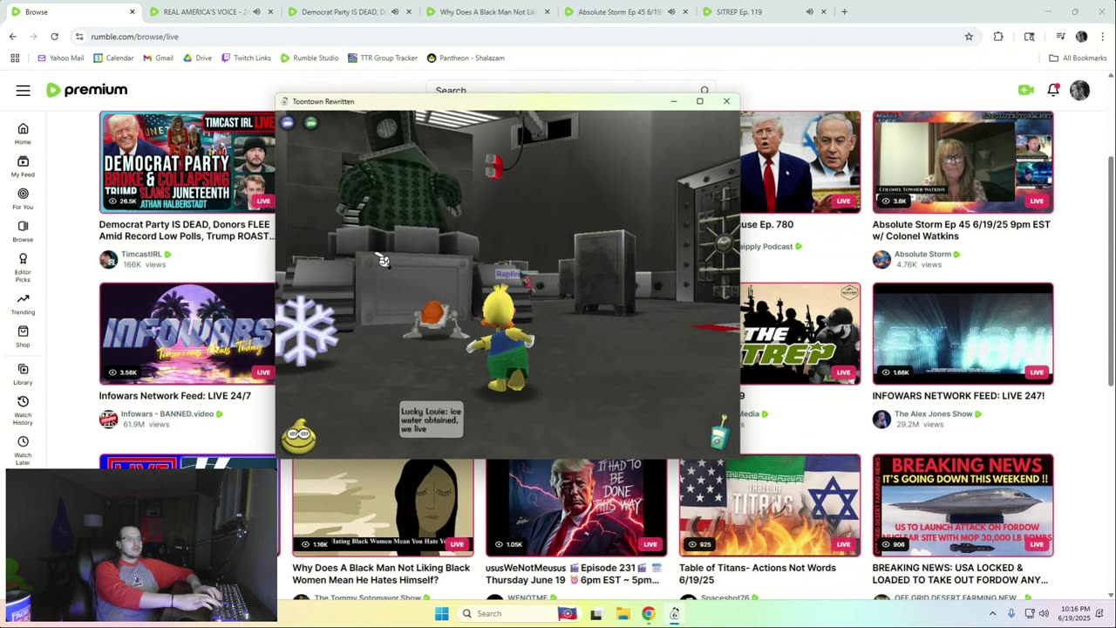Click the Chrome icon in the taskbar

[648, 613]
